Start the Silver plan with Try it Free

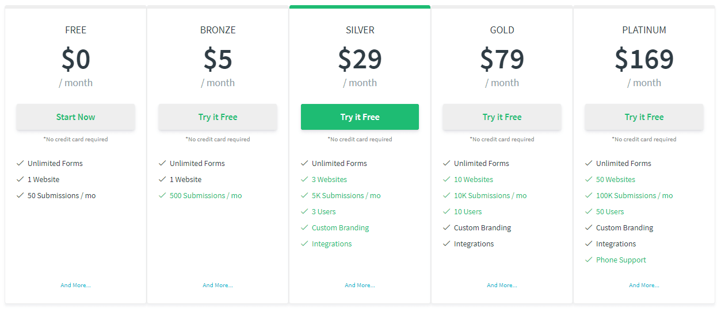[x=360, y=117]
